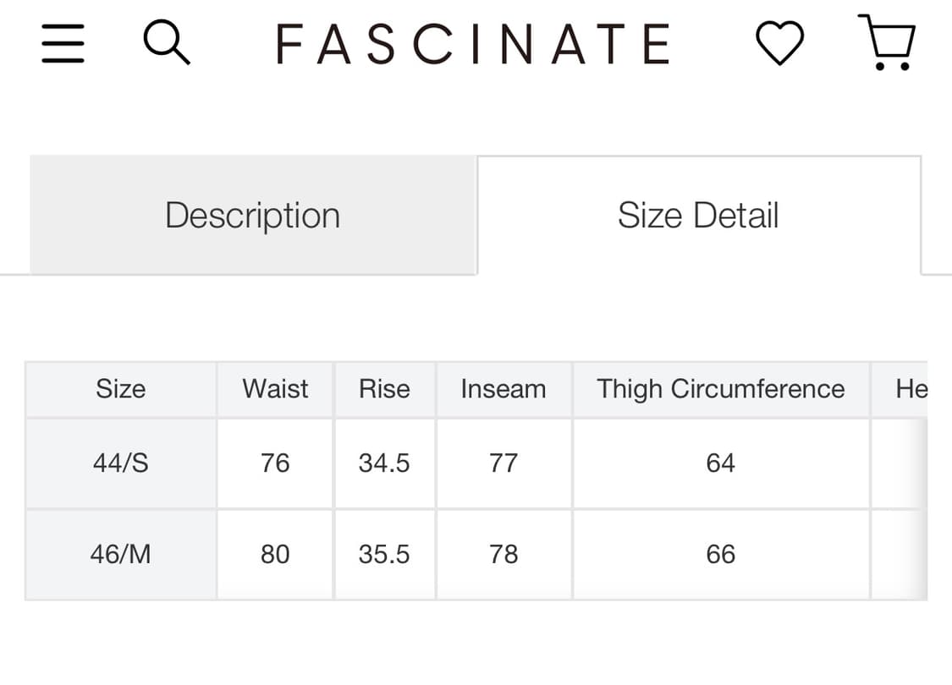
Task: Click the Thigh Circumference column header
Action: point(721,389)
